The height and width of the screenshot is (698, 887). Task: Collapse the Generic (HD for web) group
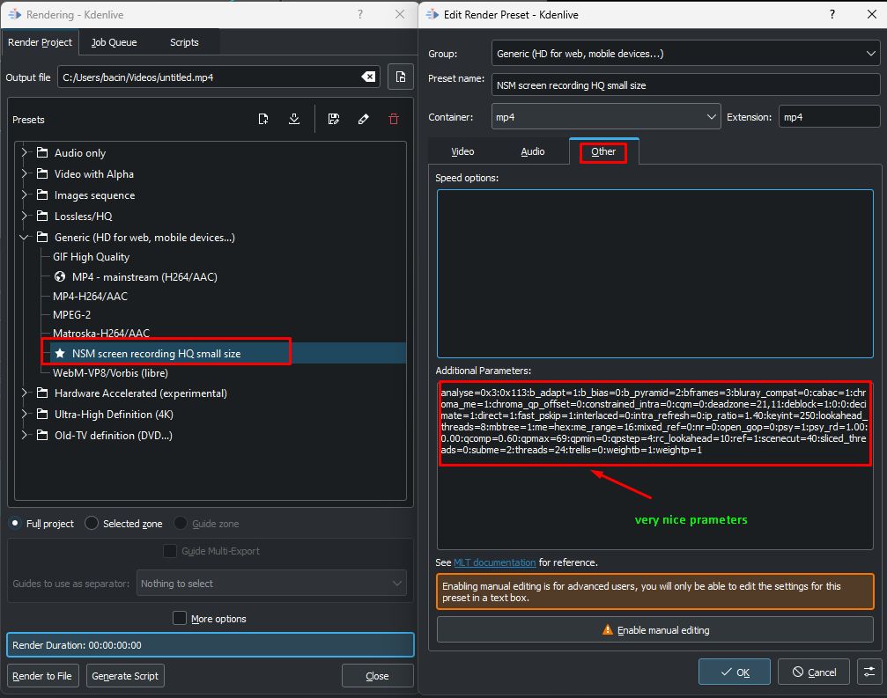click(x=25, y=238)
